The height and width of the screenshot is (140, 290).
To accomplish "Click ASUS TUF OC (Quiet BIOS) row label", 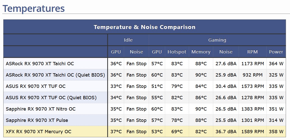I will coord(51,97).
